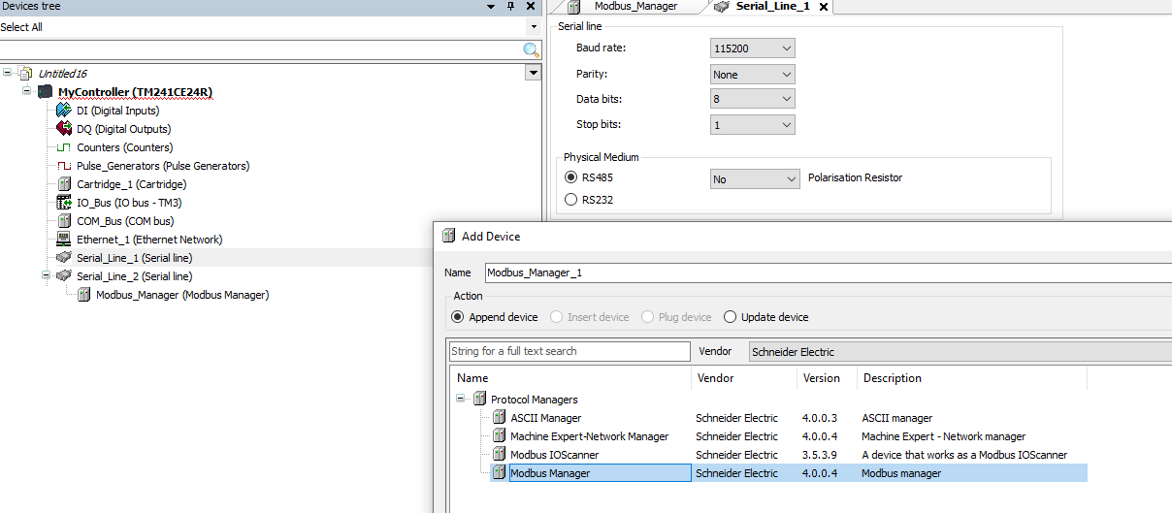Click the IO_Bus TM3 icon

coord(64,203)
